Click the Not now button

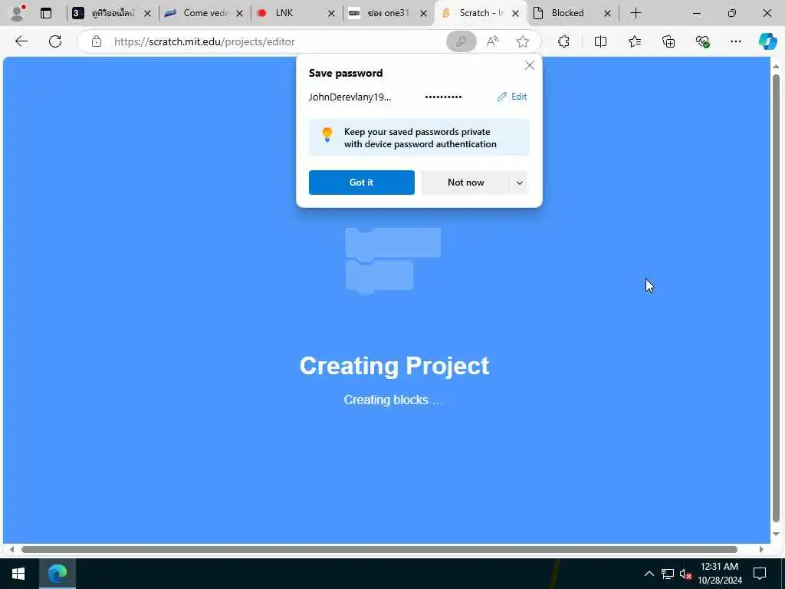[465, 183]
